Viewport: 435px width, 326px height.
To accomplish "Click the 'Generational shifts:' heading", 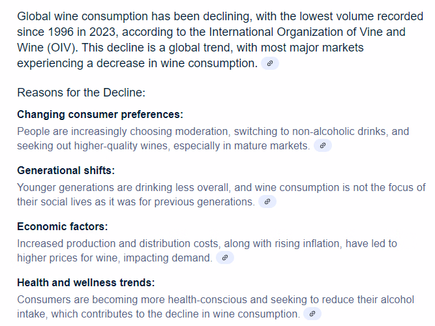I will [x=66, y=170].
